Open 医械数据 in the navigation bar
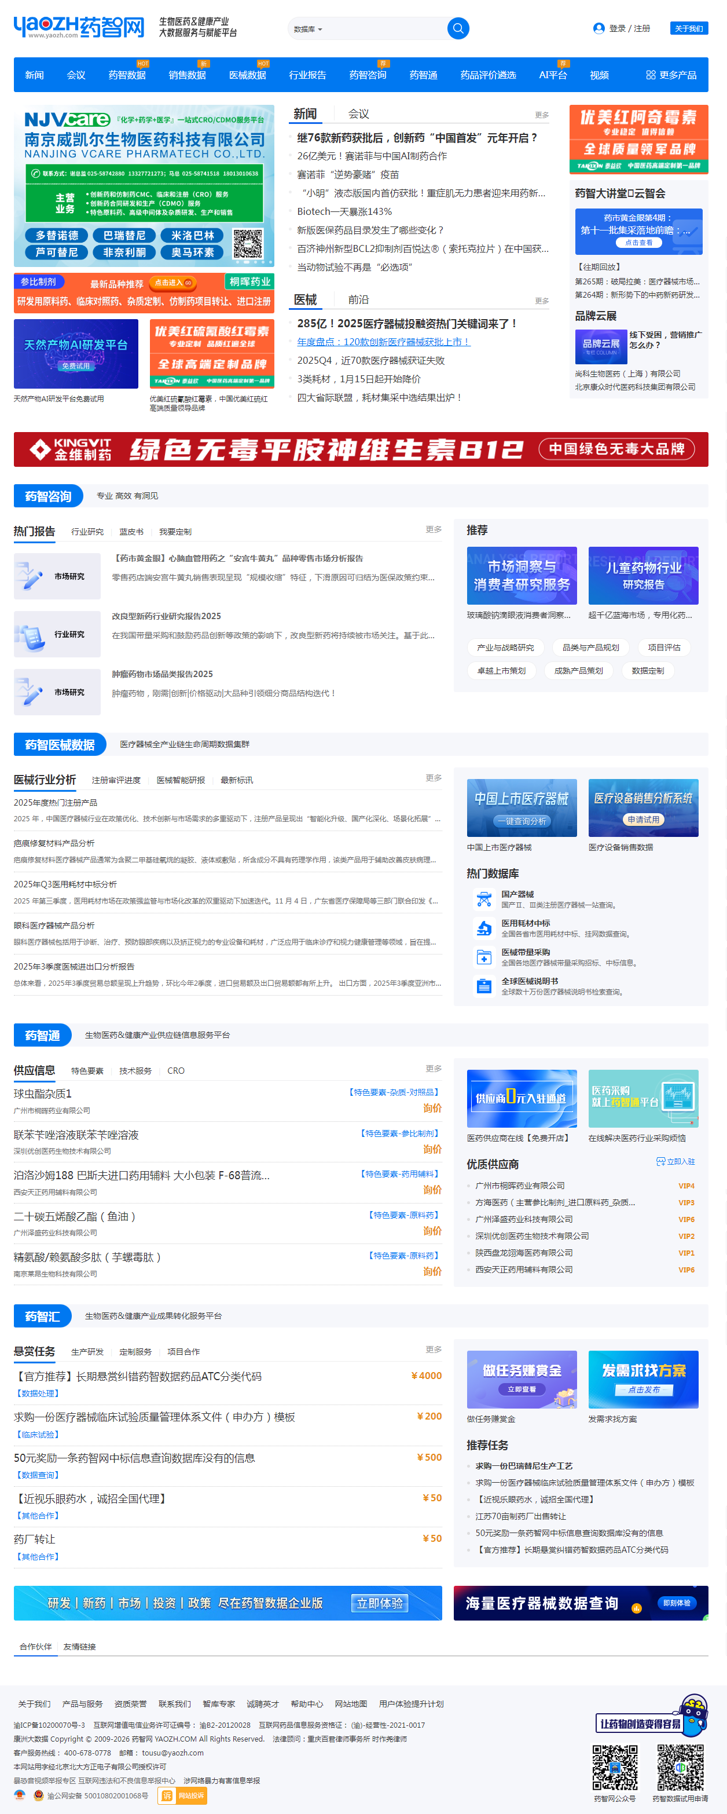Screen dimensions: 727x1814 (247, 75)
